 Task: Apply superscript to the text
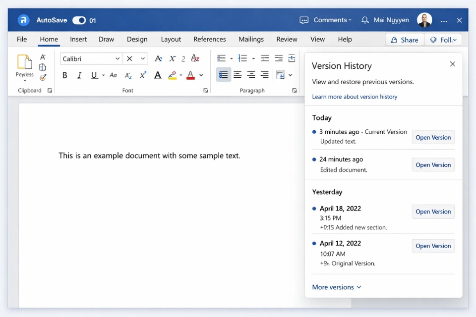(142, 75)
